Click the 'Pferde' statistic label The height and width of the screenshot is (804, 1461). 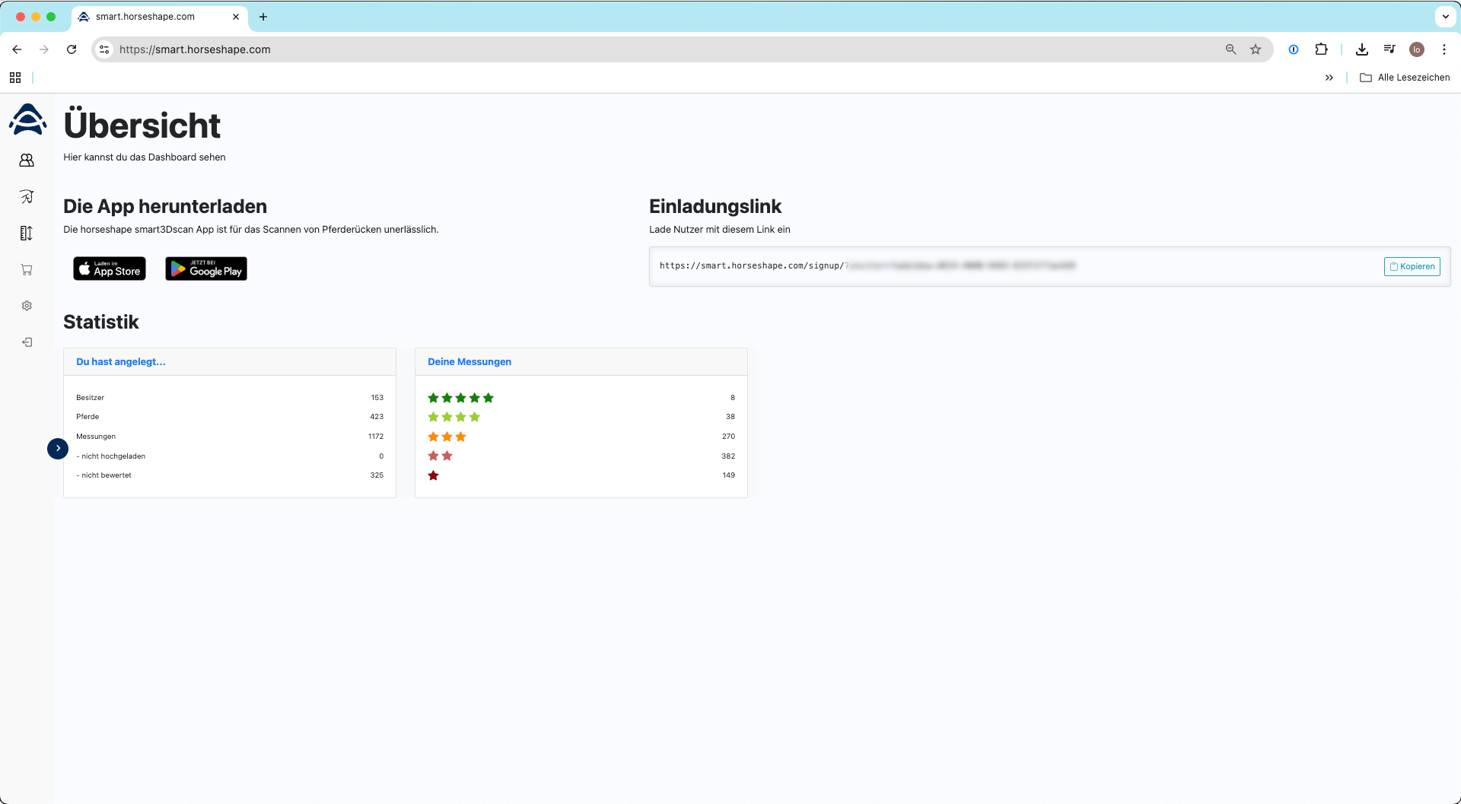88,417
